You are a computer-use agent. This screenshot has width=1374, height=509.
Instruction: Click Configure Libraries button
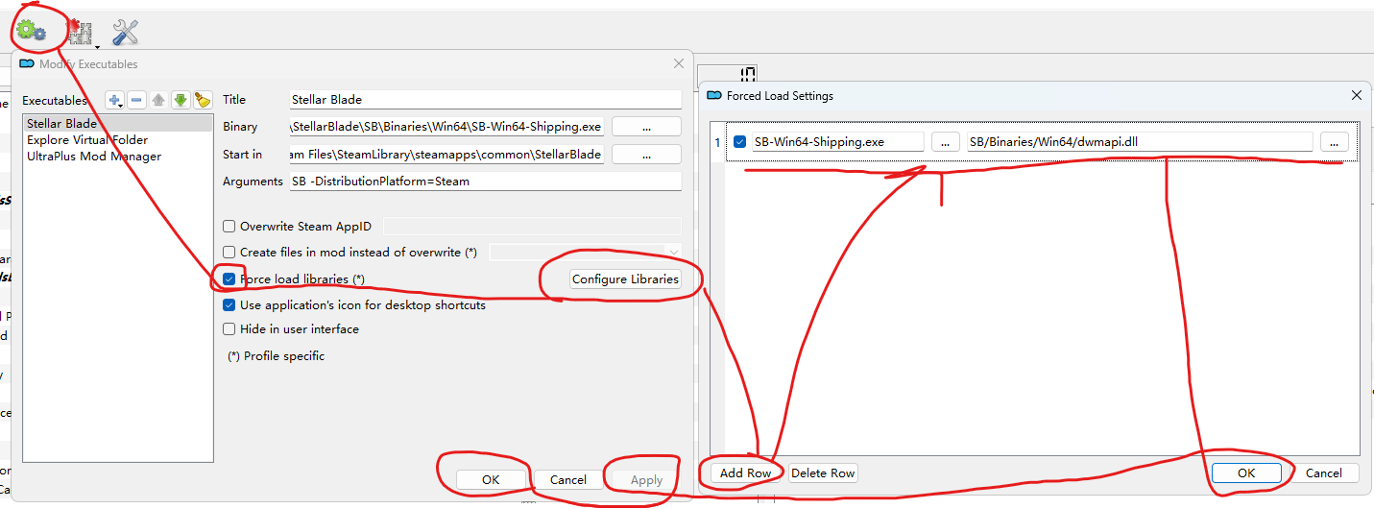pyautogui.click(x=625, y=279)
